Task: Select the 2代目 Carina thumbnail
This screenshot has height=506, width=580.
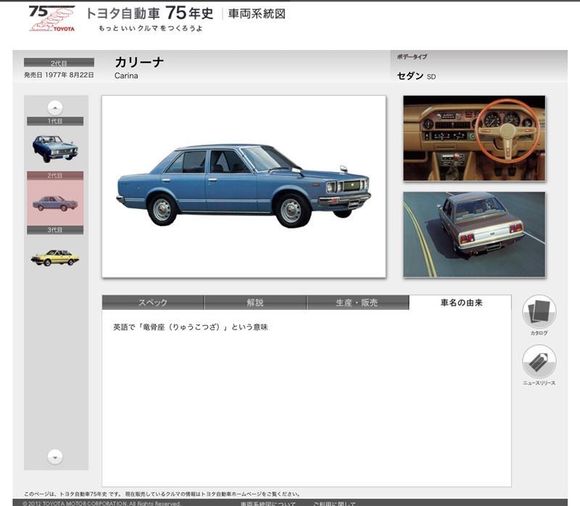Action: point(55,203)
